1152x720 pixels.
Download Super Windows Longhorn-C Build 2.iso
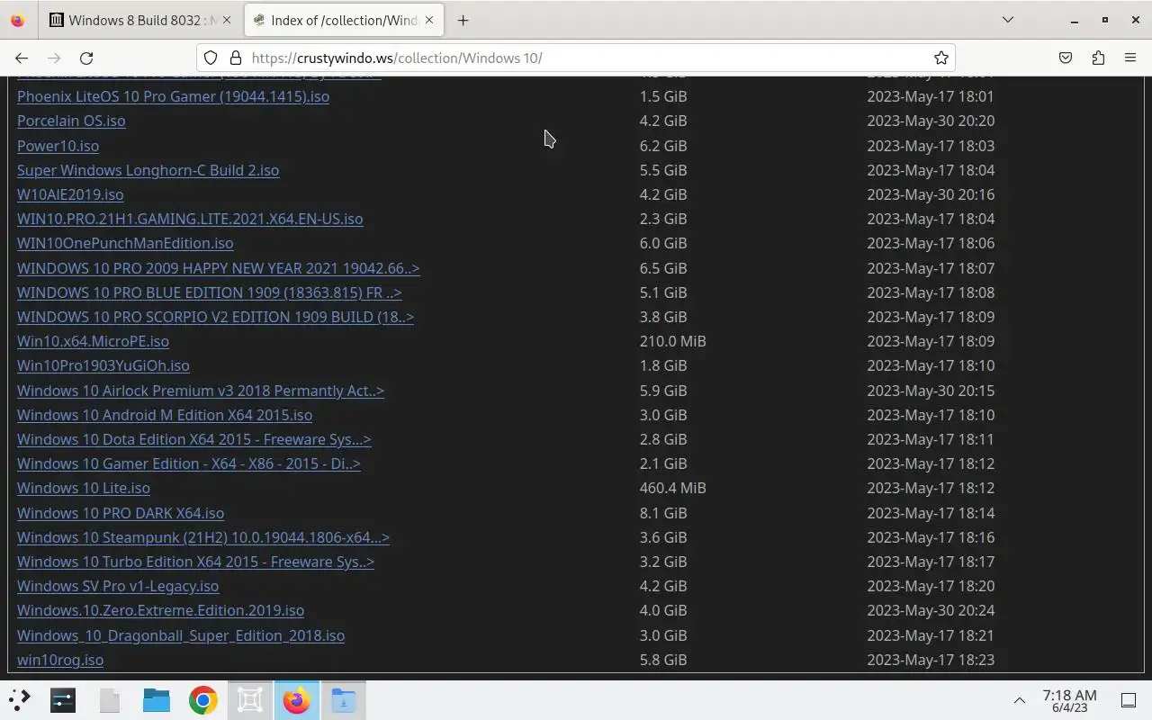(148, 170)
